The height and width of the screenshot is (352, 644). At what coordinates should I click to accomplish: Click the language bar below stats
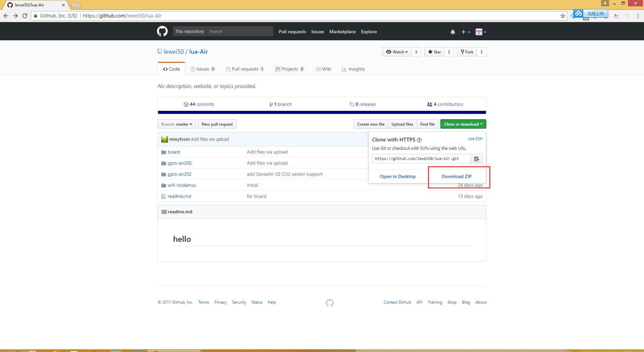coord(322,113)
